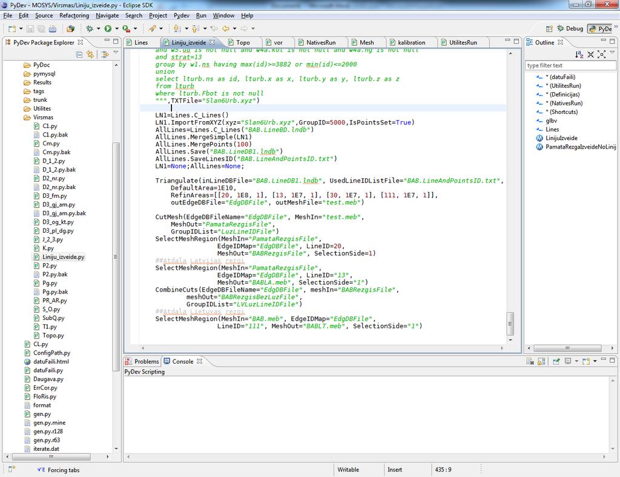Start the Debug bug icon in main toolbar
620x477 pixels.
90,28
